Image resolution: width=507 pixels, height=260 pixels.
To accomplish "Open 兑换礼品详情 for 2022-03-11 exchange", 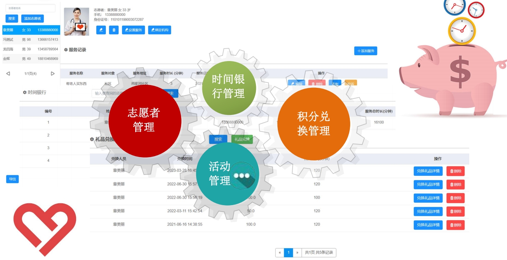I will pyautogui.click(x=428, y=211).
